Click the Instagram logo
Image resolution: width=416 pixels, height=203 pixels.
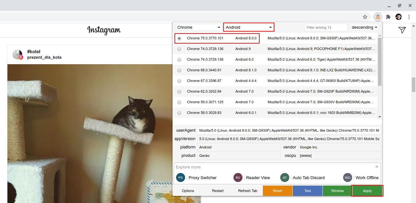click(104, 30)
